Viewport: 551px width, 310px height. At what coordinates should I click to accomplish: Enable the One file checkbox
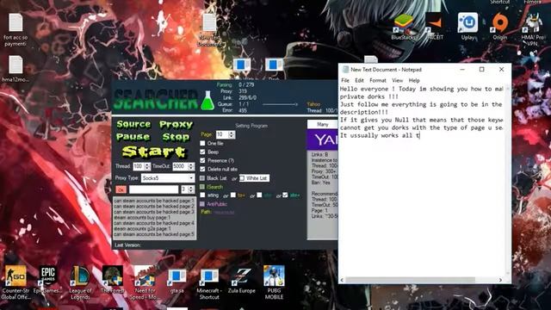click(x=202, y=144)
